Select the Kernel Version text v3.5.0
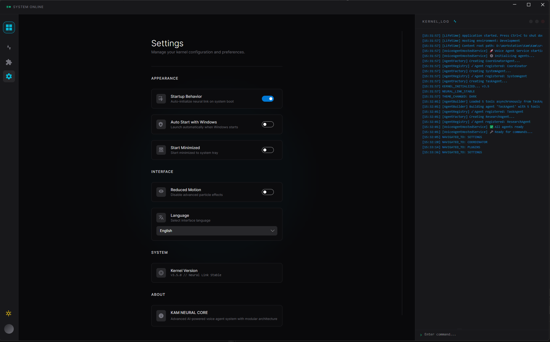The width and height of the screenshot is (550, 342). [x=176, y=275]
